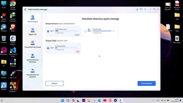Viewport: 183px width, 103px height.
Task: Open the Mjoe_Zuka media file on desktop
Action: [x=177, y=40]
